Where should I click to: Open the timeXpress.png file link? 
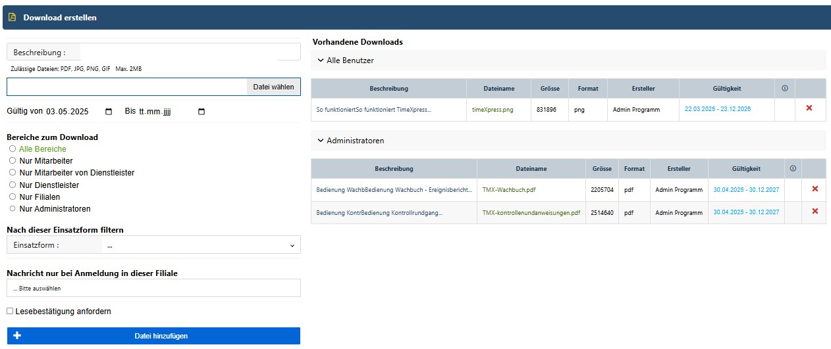(x=493, y=110)
